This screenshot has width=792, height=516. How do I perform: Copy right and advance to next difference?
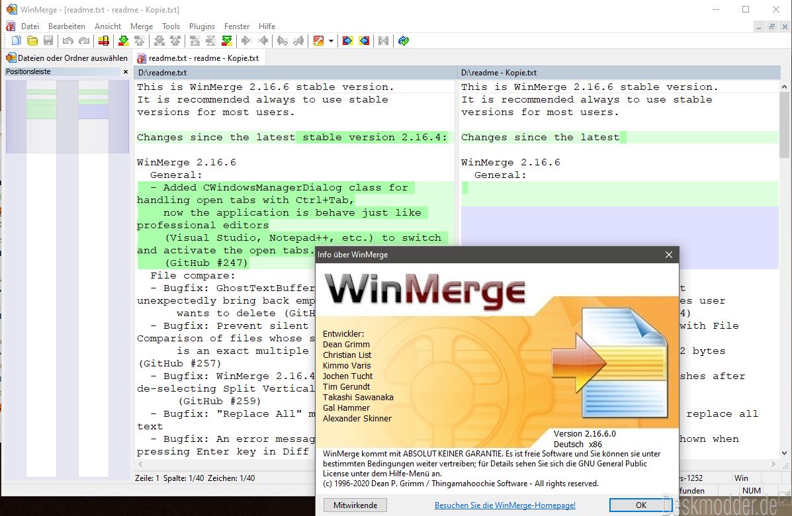(283, 41)
